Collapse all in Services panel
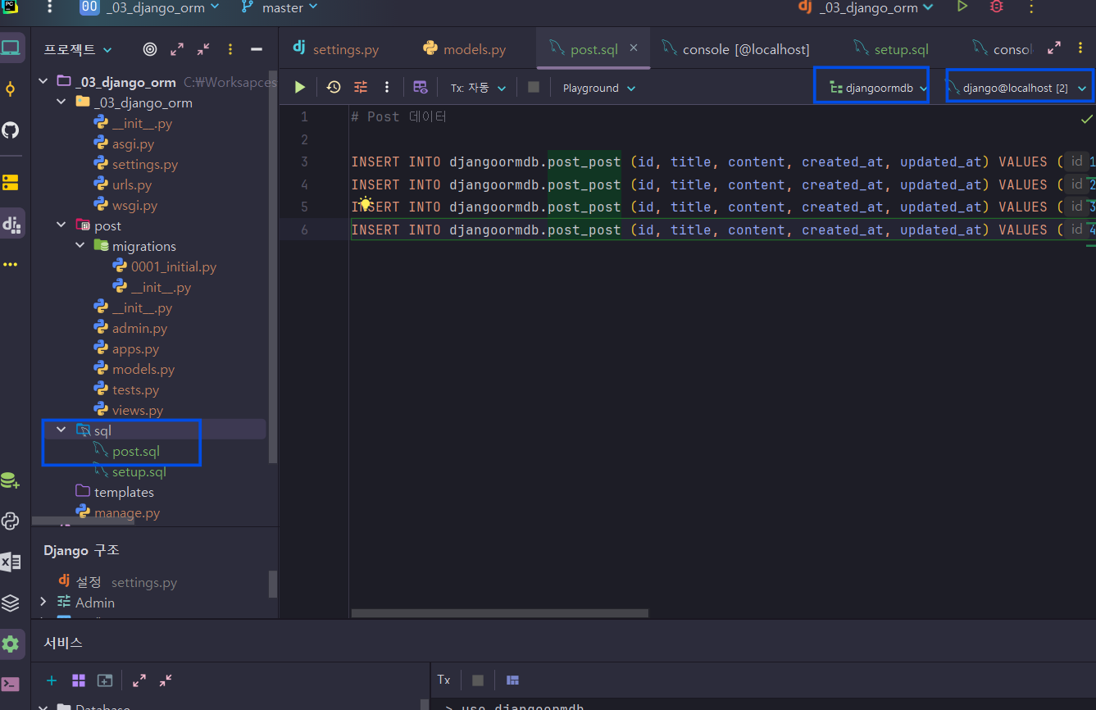Image resolution: width=1096 pixels, height=710 pixels. click(x=166, y=680)
